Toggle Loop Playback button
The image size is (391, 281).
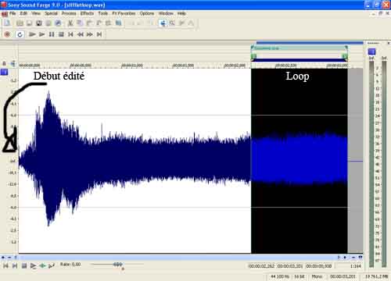pyautogui.click(x=20, y=34)
